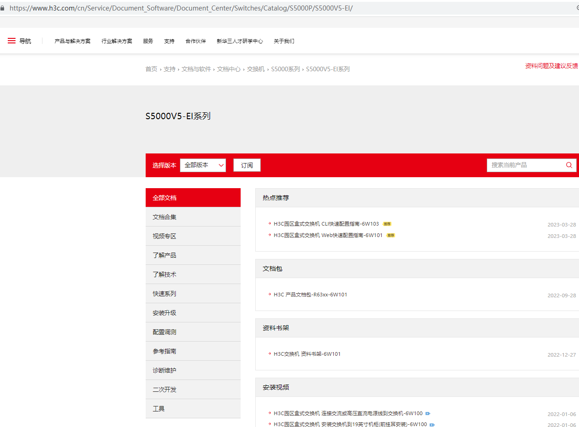Image resolution: width=579 pixels, height=427 pixels.
Task: Open 支持 in top navigation
Action: [x=169, y=41]
